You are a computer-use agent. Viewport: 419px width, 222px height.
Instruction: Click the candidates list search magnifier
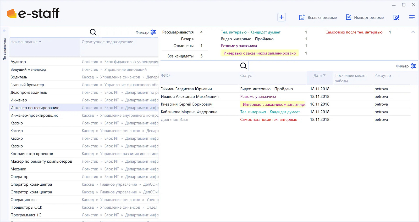[x=244, y=66]
